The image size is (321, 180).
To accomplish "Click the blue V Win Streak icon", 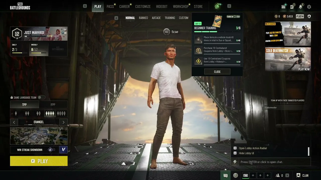I will pyautogui.click(x=63, y=150).
